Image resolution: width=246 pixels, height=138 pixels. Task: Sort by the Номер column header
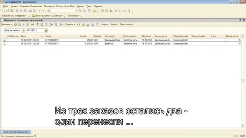coord(61,36)
